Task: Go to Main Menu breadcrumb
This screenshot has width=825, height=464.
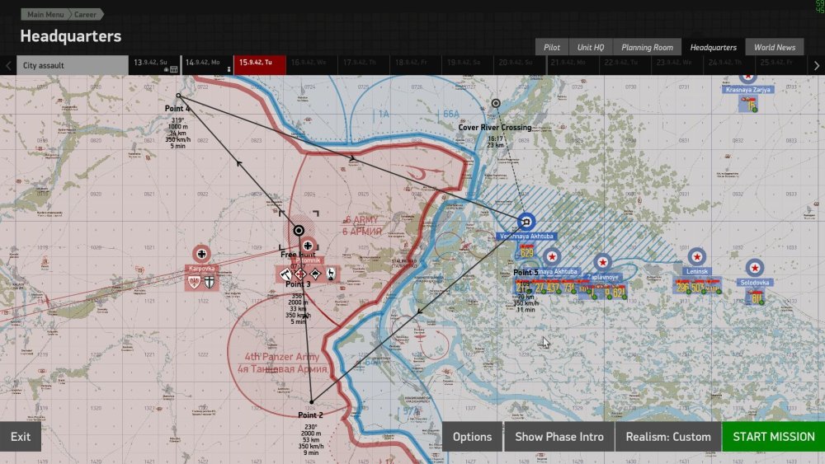Action: 45,14
